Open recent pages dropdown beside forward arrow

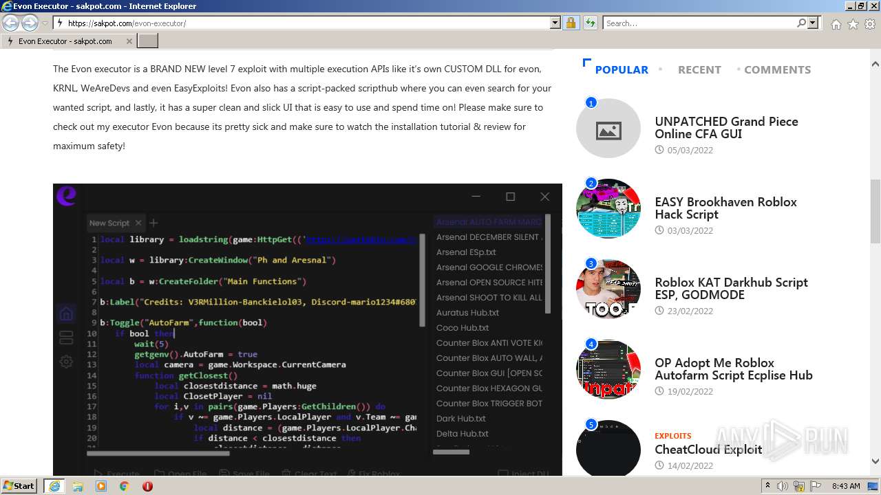tap(45, 23)
